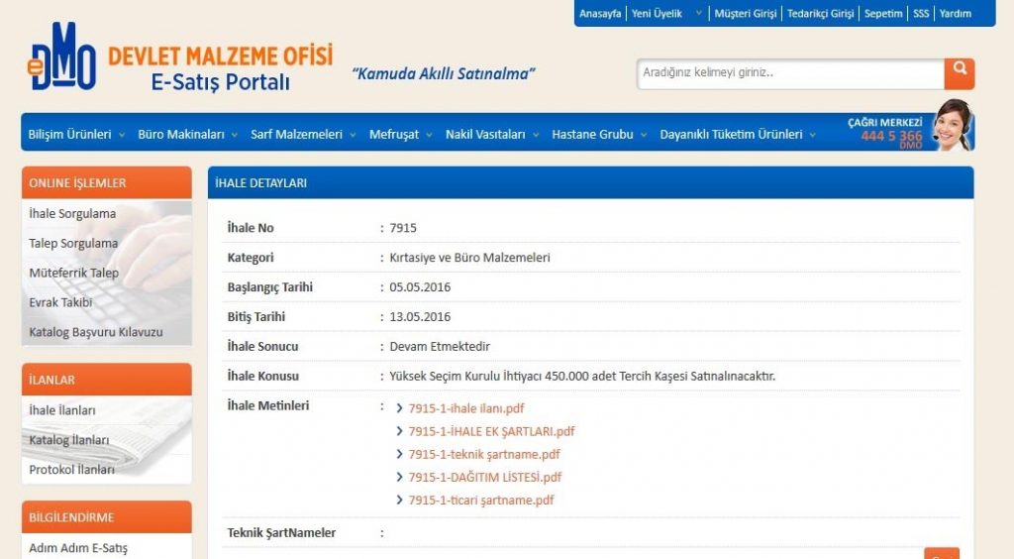This screenshot has width=1014, height=559.
Task: Click the call center agent image
Action: click(953, 125)
